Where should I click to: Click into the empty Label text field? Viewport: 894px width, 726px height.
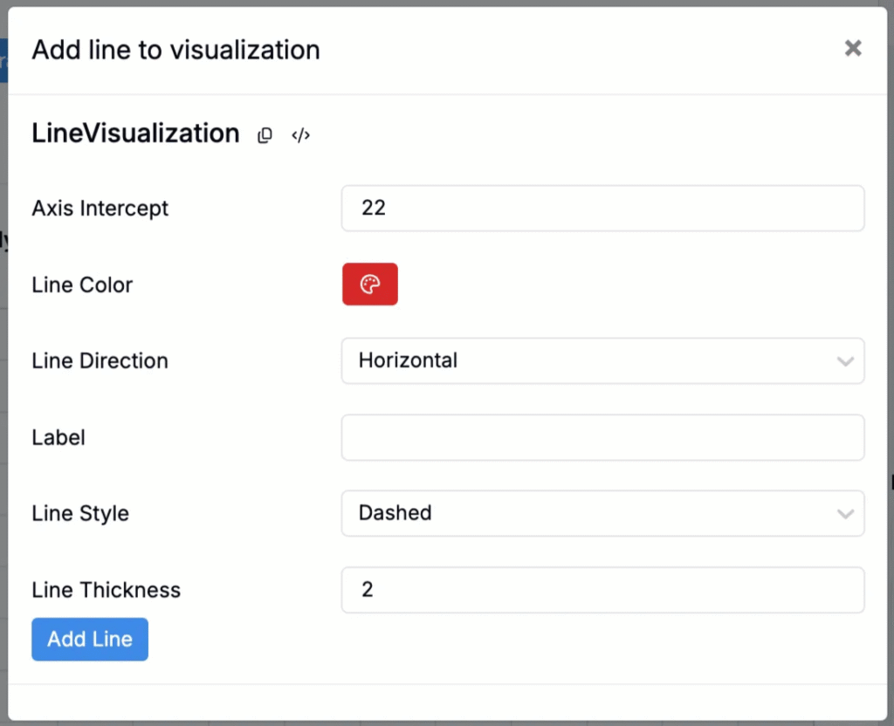(602, 437)
